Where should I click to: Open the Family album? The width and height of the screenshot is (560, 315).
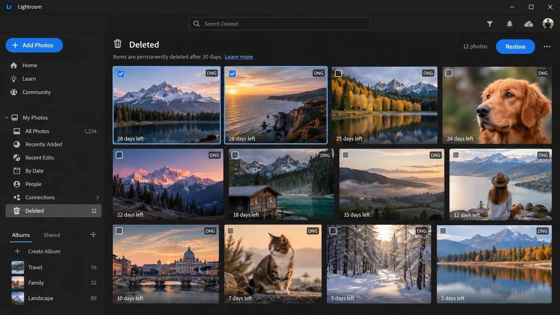point(54,283)
